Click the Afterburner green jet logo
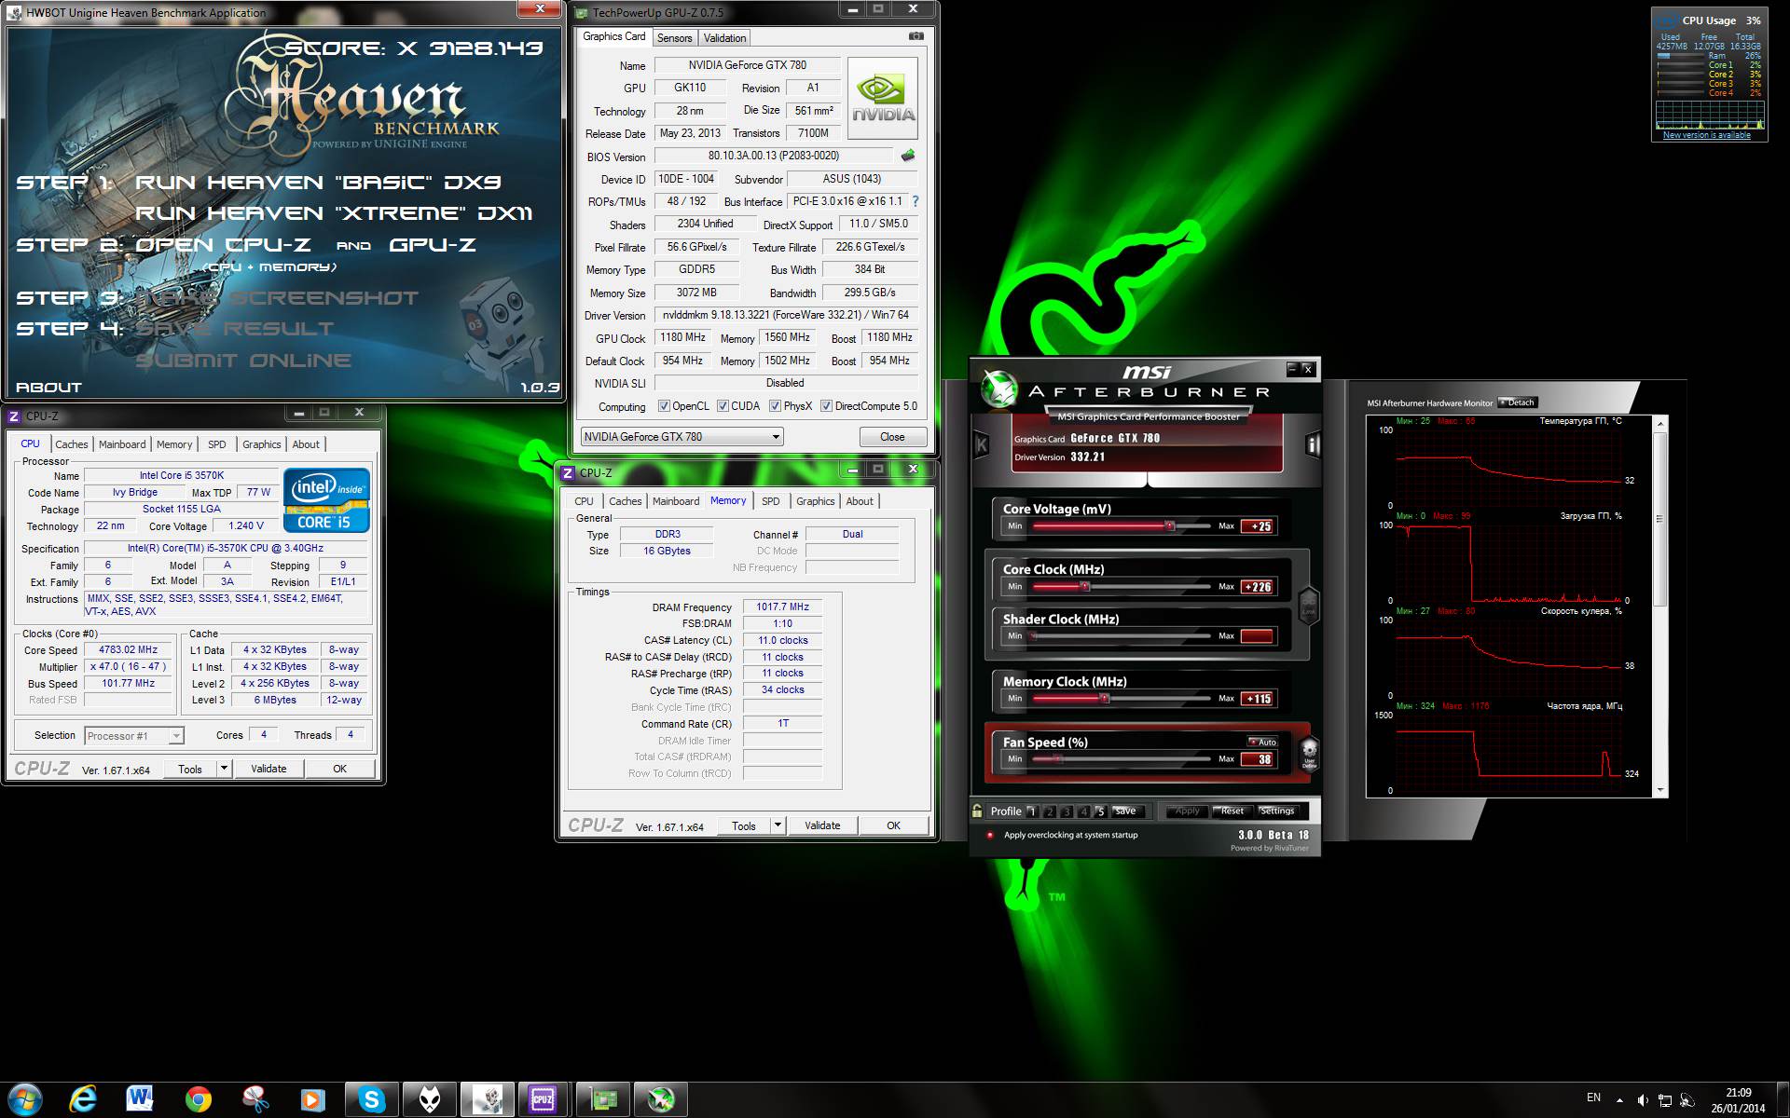This screenshot has height=1118, width=1790. click(x=998, y=389)
